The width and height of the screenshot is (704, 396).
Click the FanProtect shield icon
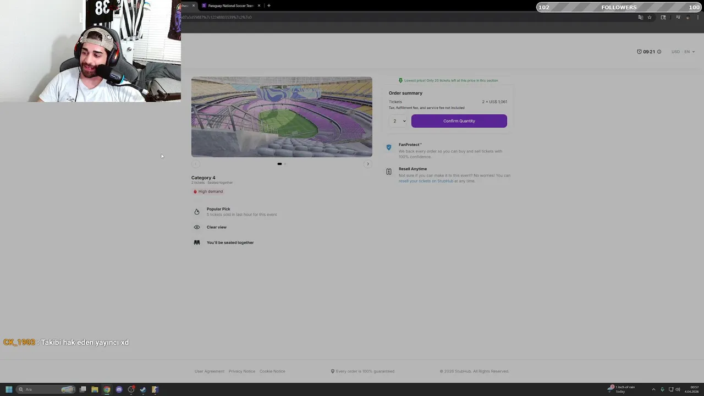[x=389, y=147]
